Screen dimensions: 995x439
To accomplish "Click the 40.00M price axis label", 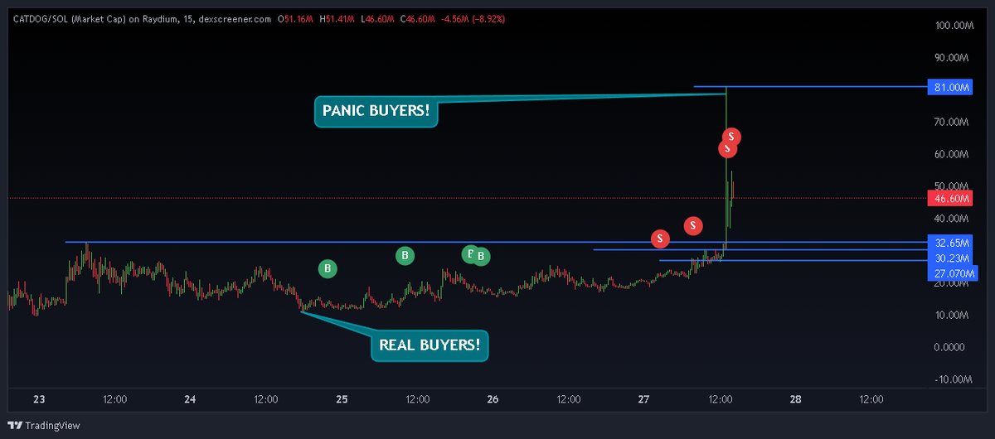I will point(953,219).
